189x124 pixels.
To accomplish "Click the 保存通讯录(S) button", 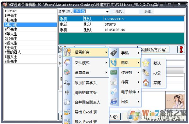I will pyautogui.click(x=170, y=116).
